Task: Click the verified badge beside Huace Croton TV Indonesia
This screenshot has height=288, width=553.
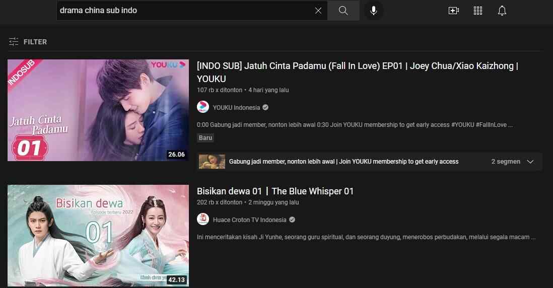Action: coord(292,220)
